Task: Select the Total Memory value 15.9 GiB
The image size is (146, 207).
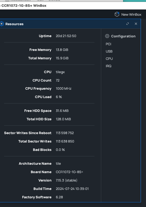Action: 62,58
